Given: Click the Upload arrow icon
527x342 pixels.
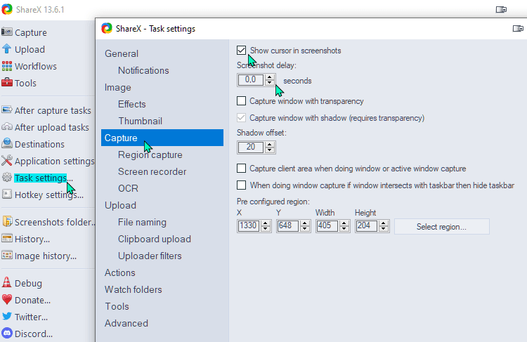Looking at the screenshot, I should [7, 48].
